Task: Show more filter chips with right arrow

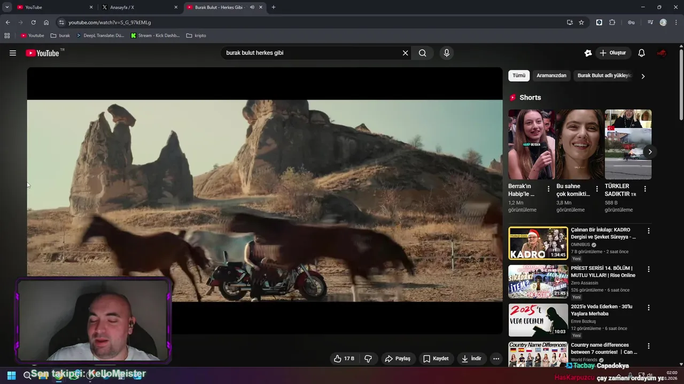Action: pos(643,76)
